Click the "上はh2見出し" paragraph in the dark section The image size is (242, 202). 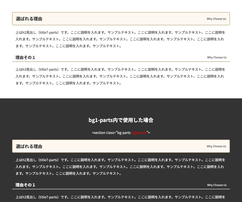pyautogui.click(x=120, y=167)
